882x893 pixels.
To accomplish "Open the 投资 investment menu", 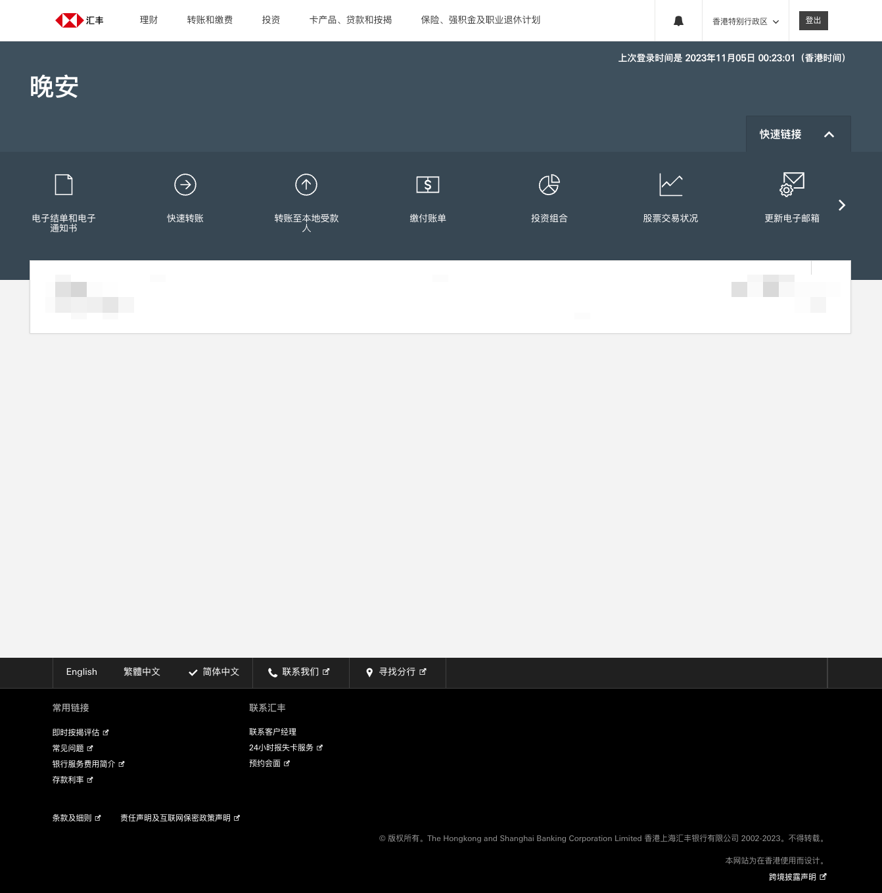I will pos(271,20).
